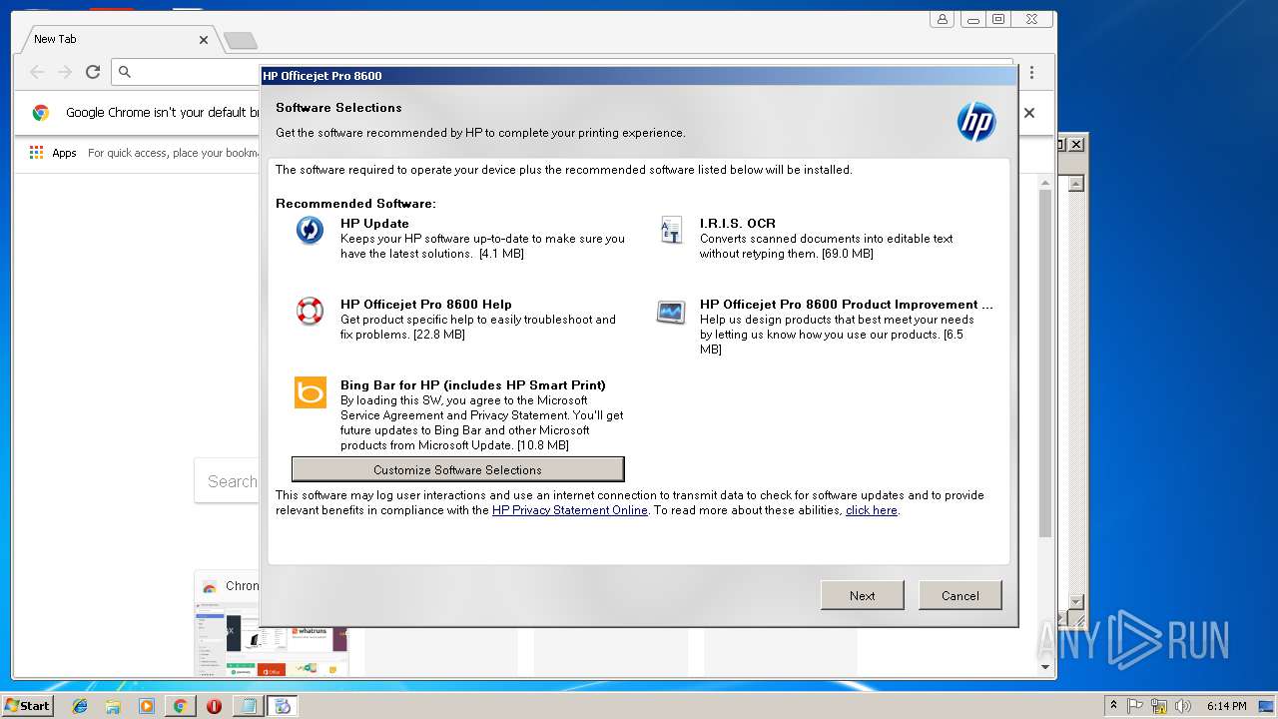This screenshot has height=719, width=1278.
Task: Maximize the Chrome window
Action: click(x=998, y=19)
